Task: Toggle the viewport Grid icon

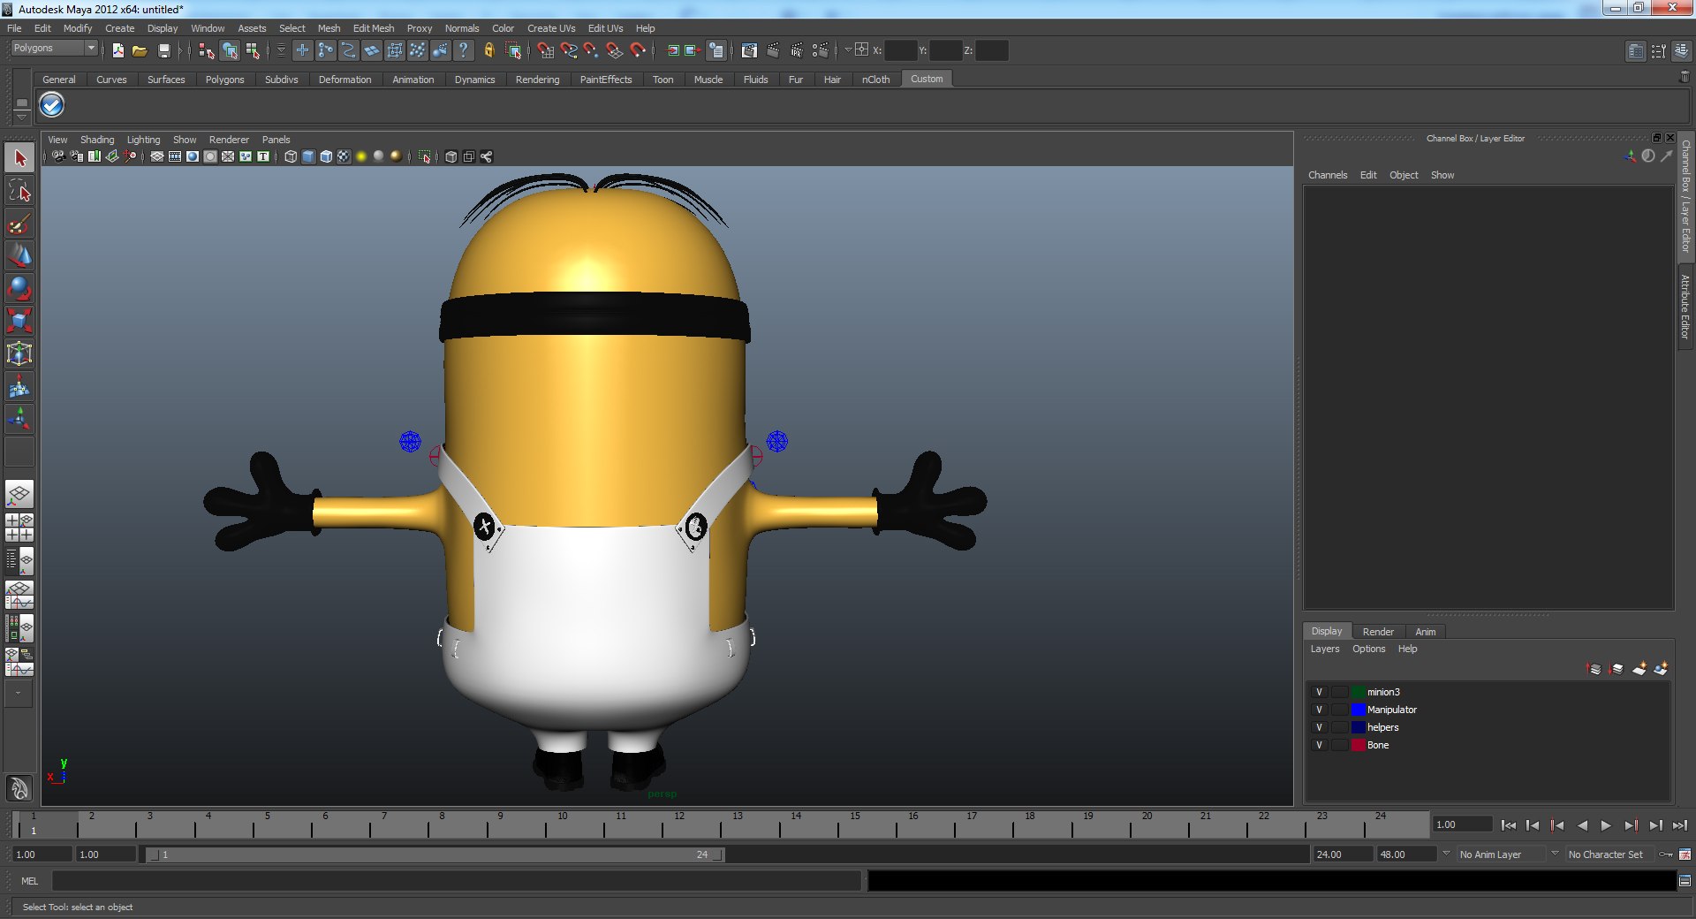Action: click(x=157, y=156)
